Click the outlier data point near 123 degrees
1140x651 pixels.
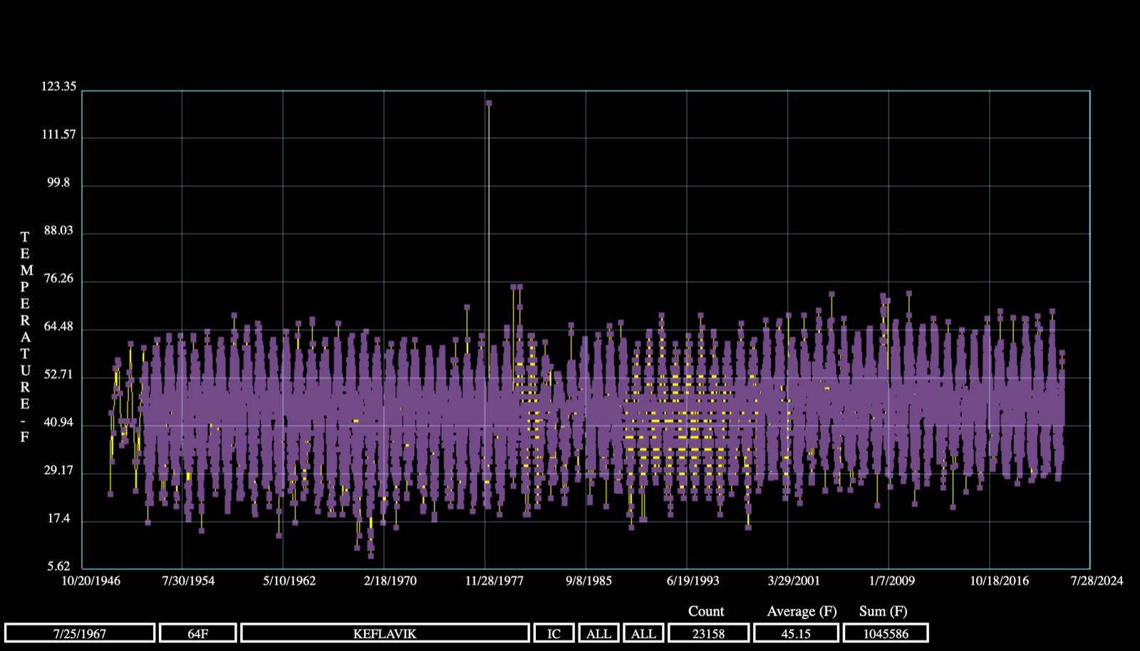coord(489,103)
